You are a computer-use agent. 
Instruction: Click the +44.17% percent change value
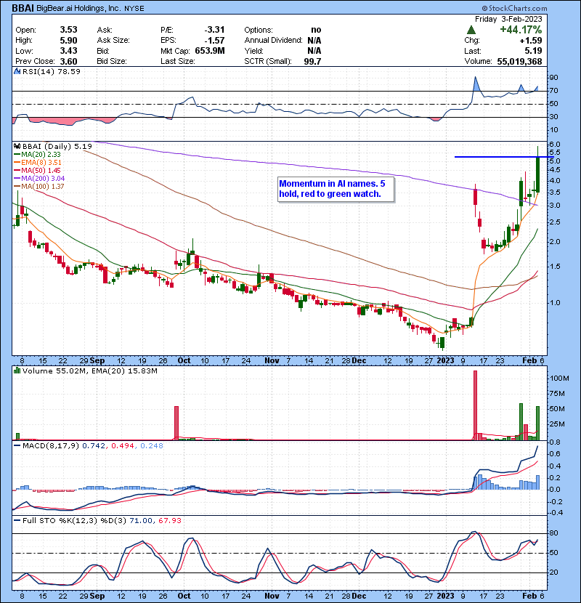(x=521, y=30)
